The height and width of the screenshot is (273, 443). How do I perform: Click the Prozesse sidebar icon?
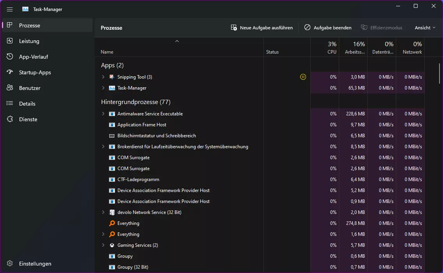[10, 25]
